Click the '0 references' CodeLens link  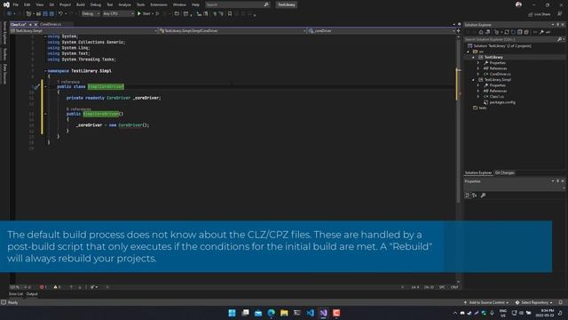click(79, 109)
